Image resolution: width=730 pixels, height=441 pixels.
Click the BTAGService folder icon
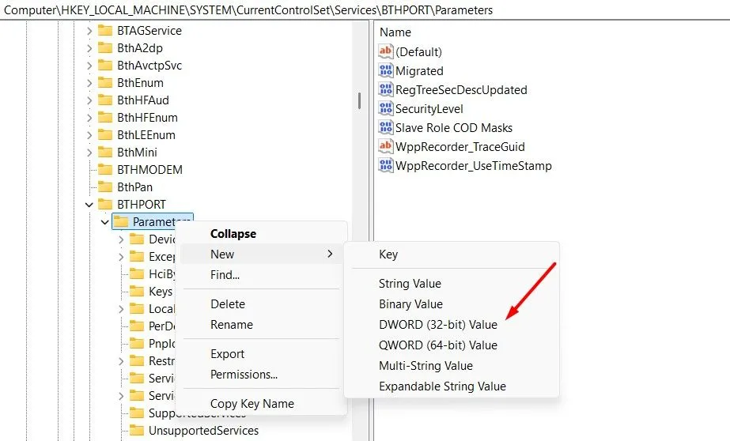tap(104, 31)
